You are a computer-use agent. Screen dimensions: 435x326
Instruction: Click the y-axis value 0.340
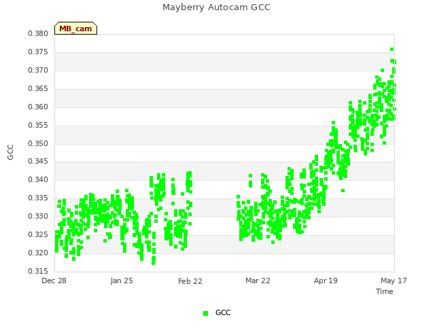coord(38,179)
